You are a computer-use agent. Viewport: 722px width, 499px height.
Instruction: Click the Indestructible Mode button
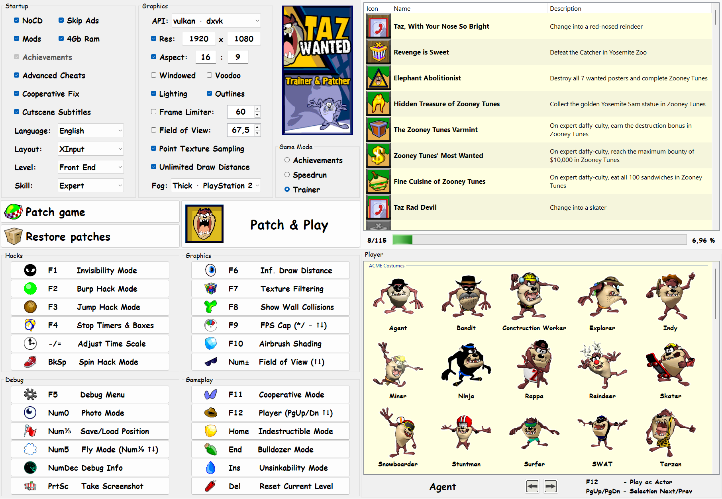pos(271,431)
